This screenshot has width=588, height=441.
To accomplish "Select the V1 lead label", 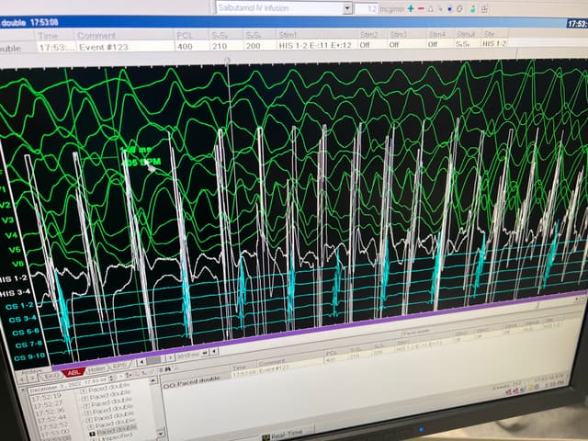I will pyautogui.click(x=3, y=189).
